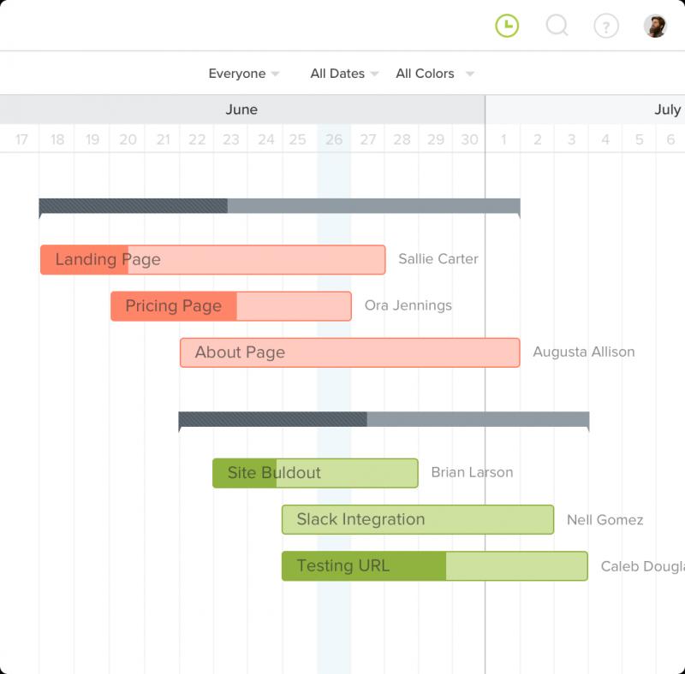The width and height of the screenshot is (685, 674).
Task: Open the help question mark icon
Action: tap(606, 27)
